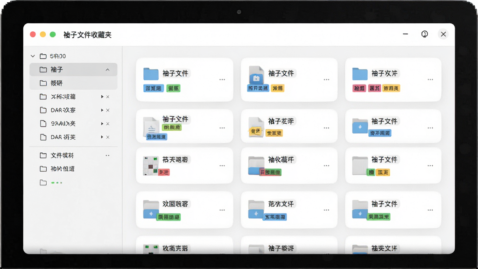Click the yellow tag beside the camera-badge file
The image size is (478, 269).
[277, 88]
